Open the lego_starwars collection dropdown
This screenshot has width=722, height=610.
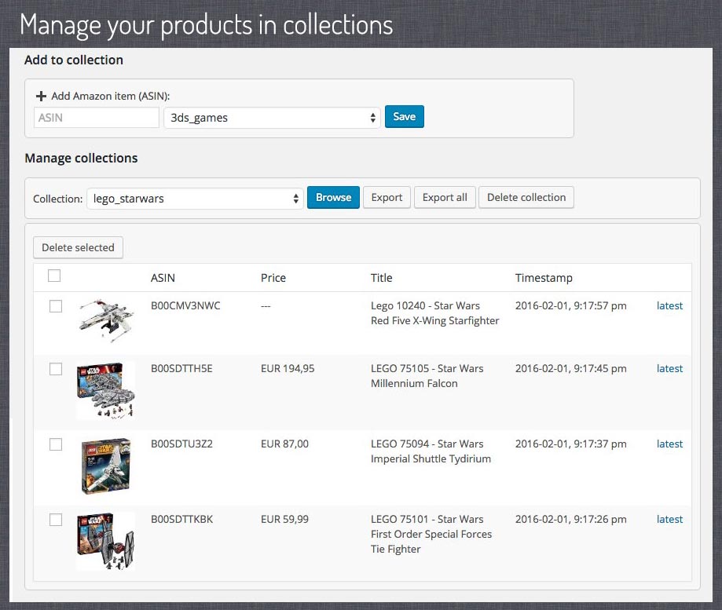(195, 199)
